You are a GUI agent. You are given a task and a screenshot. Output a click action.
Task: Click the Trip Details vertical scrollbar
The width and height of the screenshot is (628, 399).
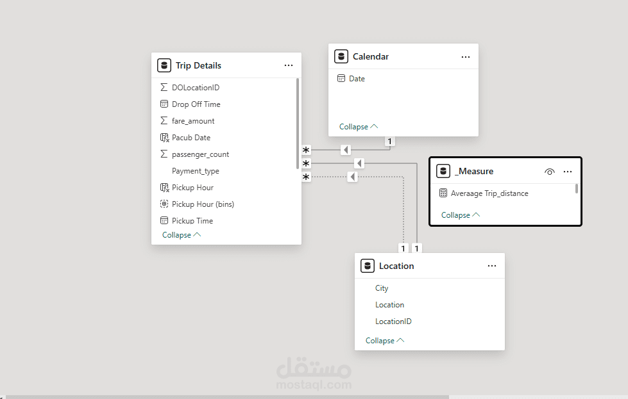point(298,122)
